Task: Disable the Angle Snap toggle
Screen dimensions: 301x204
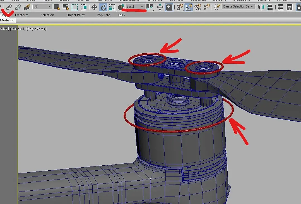Action: click(x=189, y=7)
